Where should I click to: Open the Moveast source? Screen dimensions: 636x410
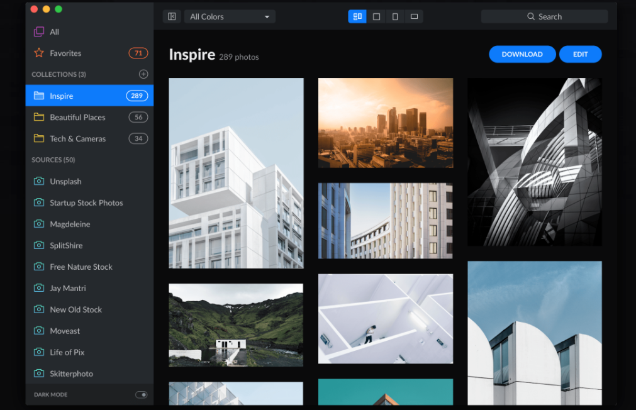click(89, 331)
